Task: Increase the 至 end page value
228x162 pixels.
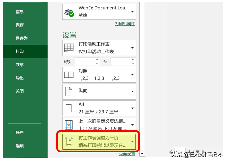Action: tap(133, 59)
